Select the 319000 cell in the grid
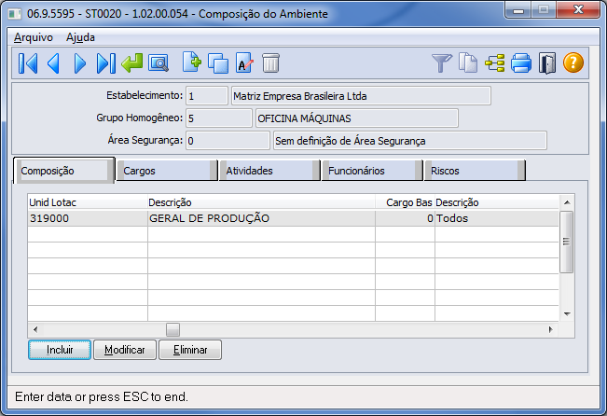The height and width of the screenshot is (416, 607). coord(88,218)
